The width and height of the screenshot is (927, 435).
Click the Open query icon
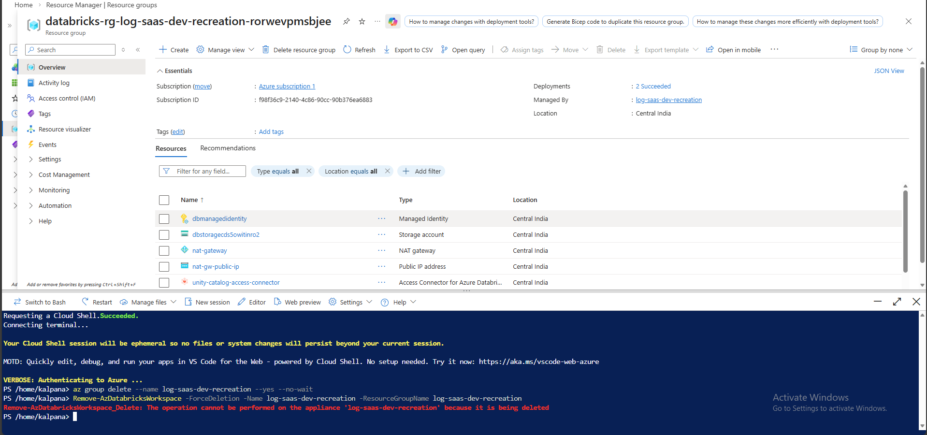(444, 49)
